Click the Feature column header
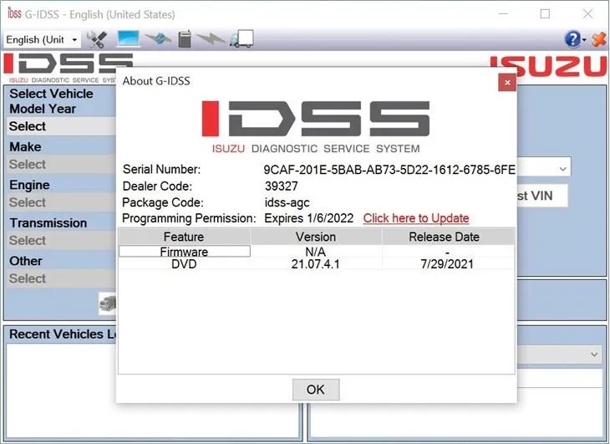This screenshot has height=444, width=610. coord(184,237)
